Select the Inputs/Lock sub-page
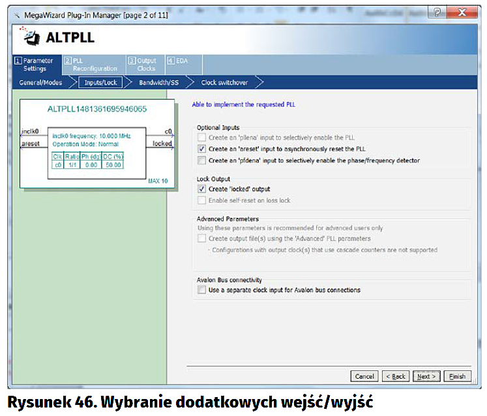This screenshot has width=487, height=416. coord(100,83)
